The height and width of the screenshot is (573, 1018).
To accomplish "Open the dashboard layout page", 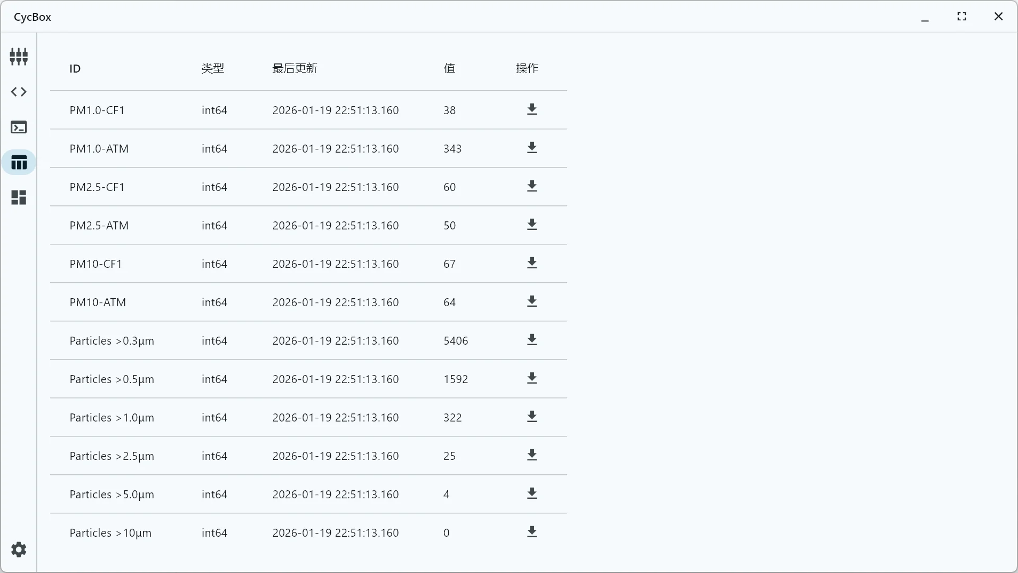I will point(19,197).
